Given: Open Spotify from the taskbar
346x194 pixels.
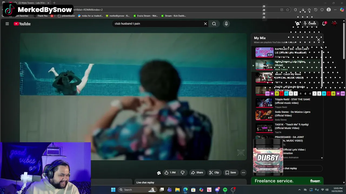Looking at the screenshot, I should pos(225,190).
